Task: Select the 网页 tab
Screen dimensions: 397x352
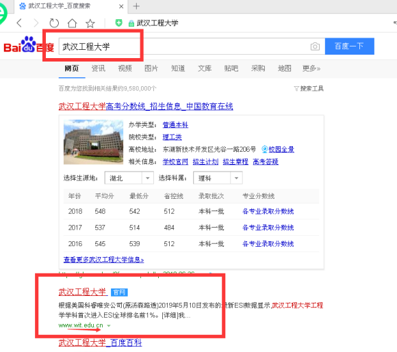Action: coord(72,68)
